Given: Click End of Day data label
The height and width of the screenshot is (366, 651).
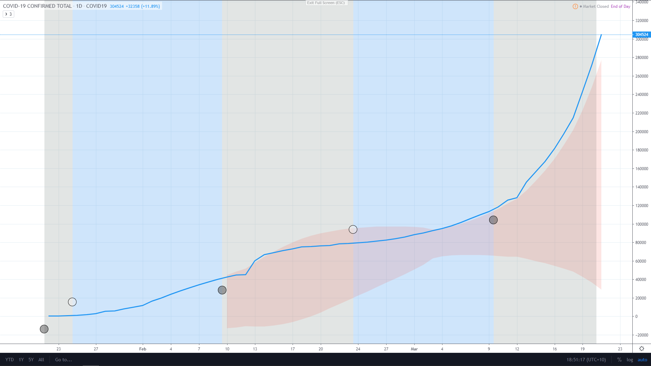Looking at the screenshot, I should pos(620,6).
